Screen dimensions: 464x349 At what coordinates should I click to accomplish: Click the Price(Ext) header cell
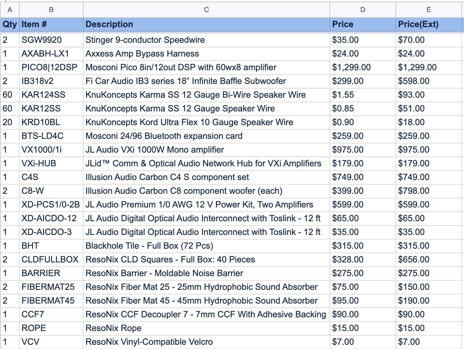tap(429, 25)
